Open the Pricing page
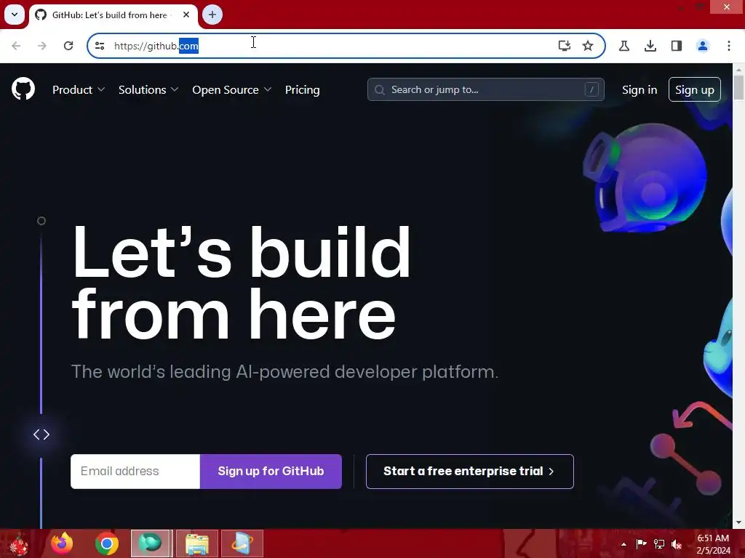 (302, 89)
